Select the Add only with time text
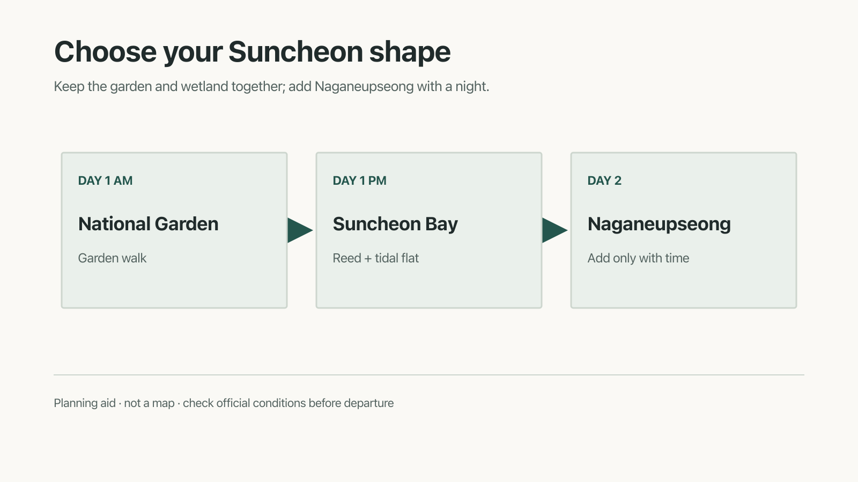The image size is (858, 482). (x=638, y=258)
